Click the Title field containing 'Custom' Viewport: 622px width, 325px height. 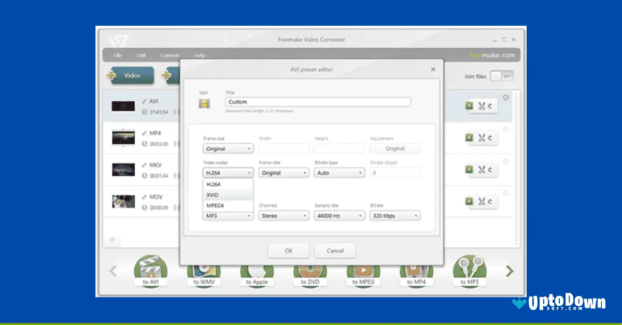click(x=317, y=102)
